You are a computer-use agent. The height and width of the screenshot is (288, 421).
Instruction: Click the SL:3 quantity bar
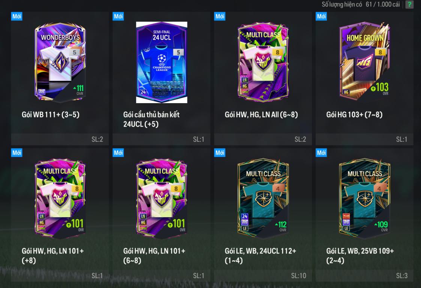coord(364,276)
